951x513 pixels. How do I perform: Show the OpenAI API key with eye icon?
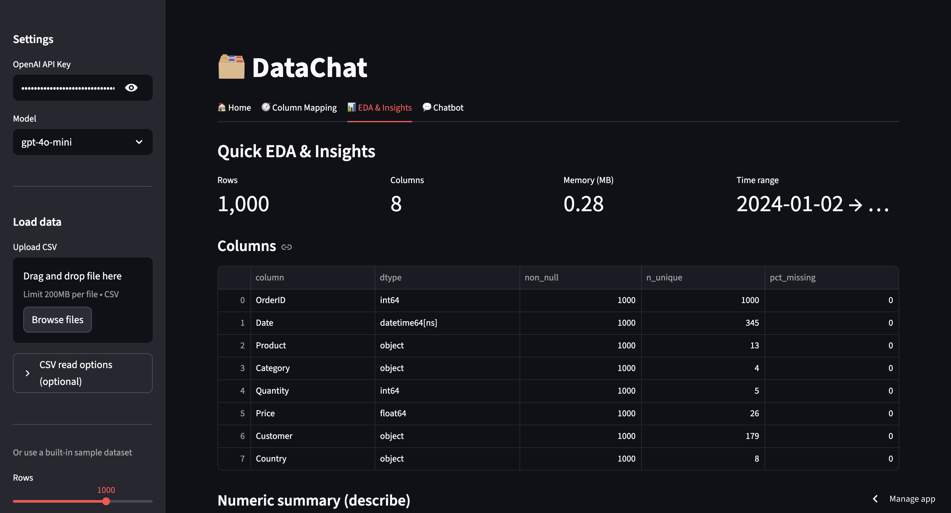pos(131,87)
